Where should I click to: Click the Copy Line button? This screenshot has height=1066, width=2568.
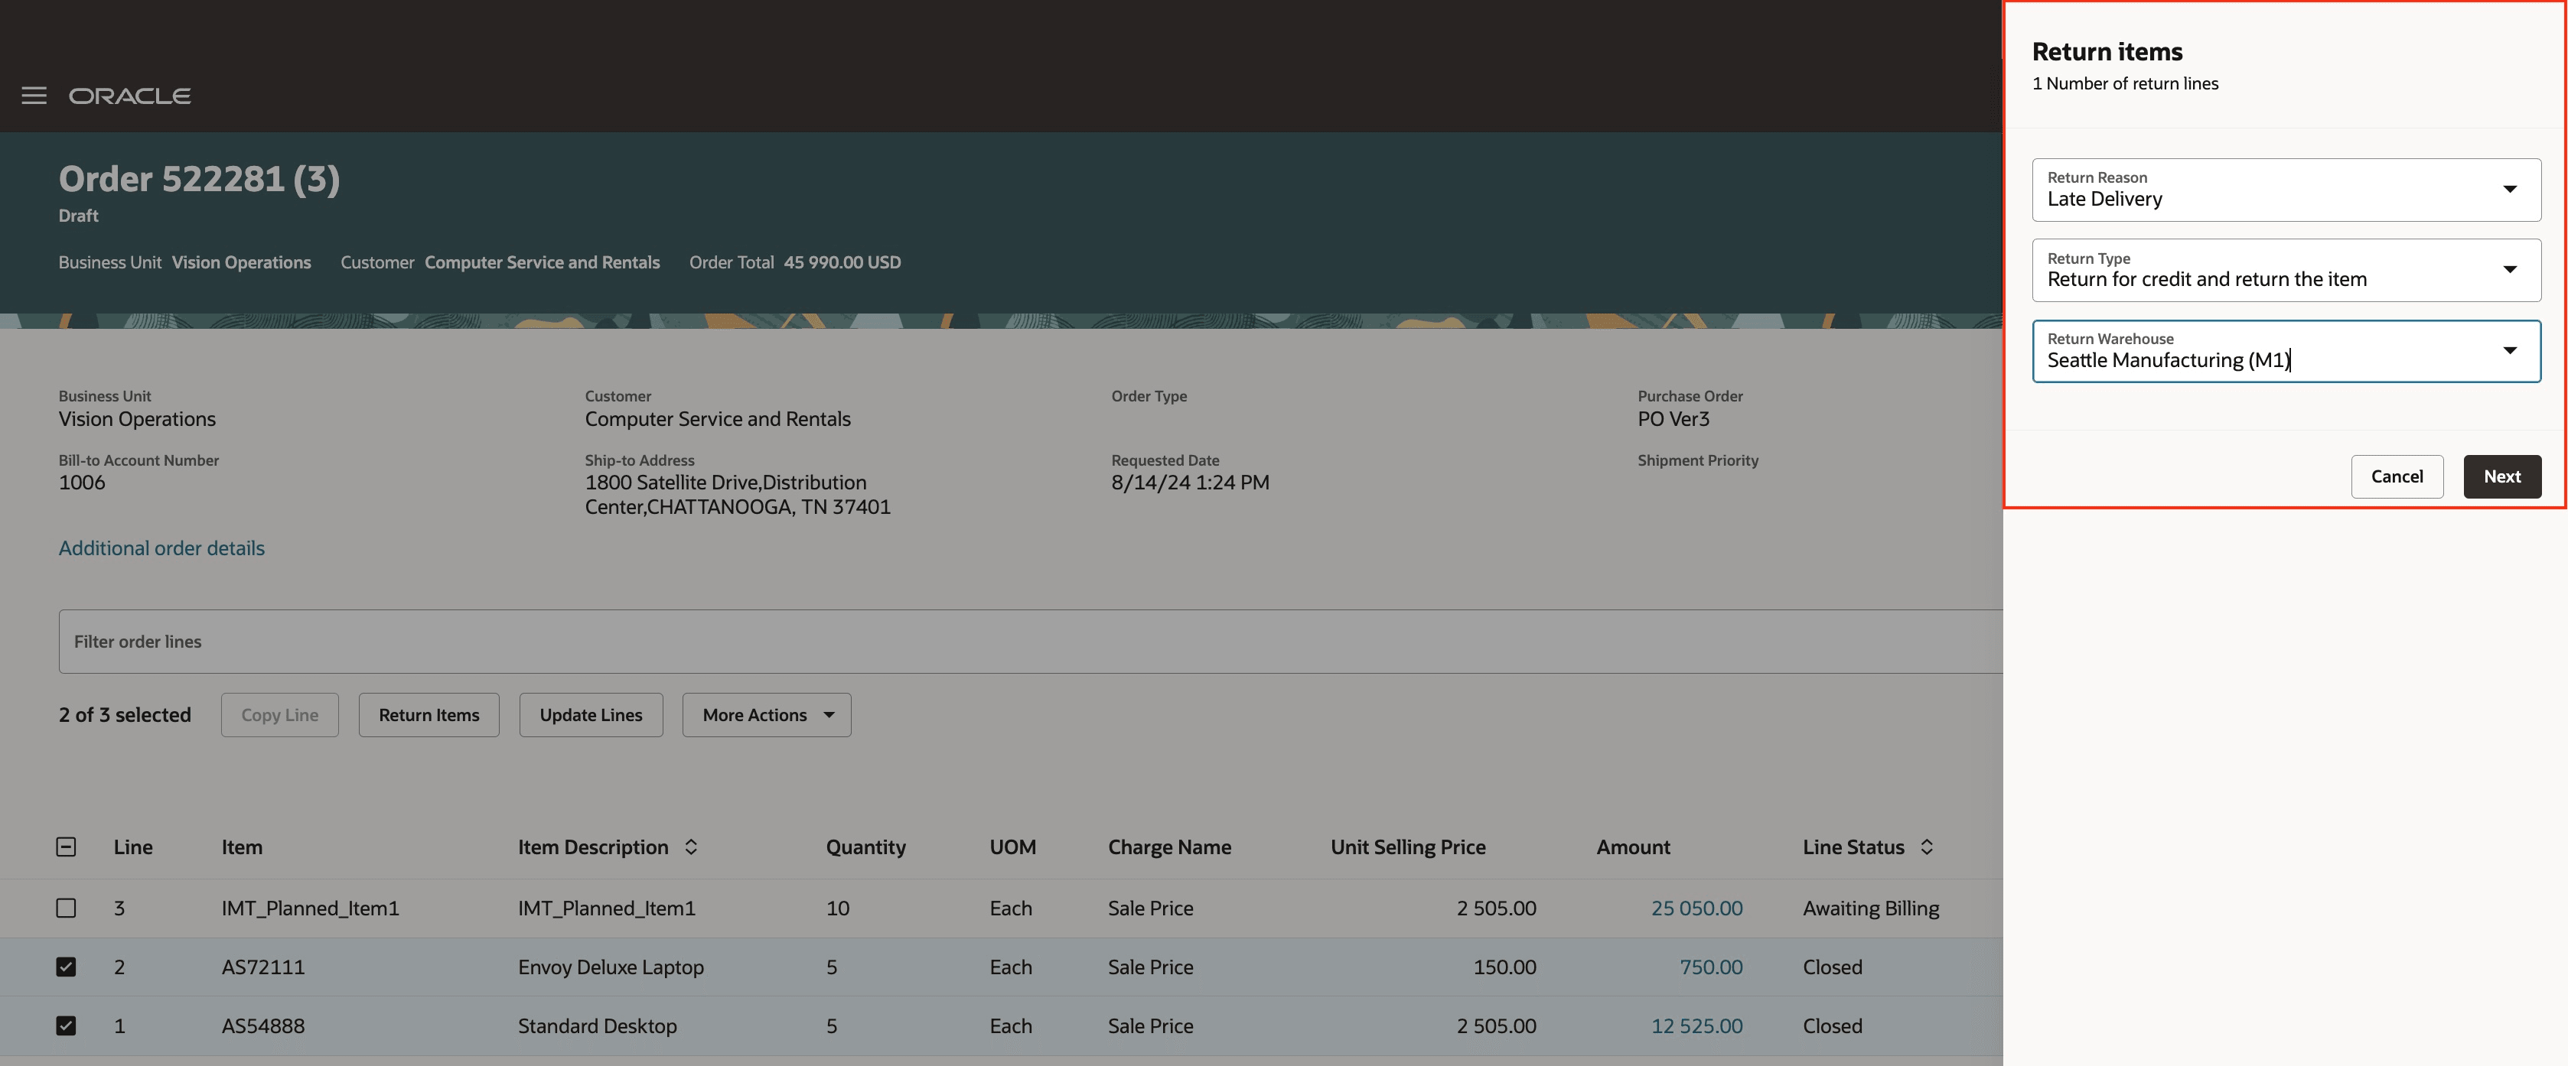[x=279, y=714]
